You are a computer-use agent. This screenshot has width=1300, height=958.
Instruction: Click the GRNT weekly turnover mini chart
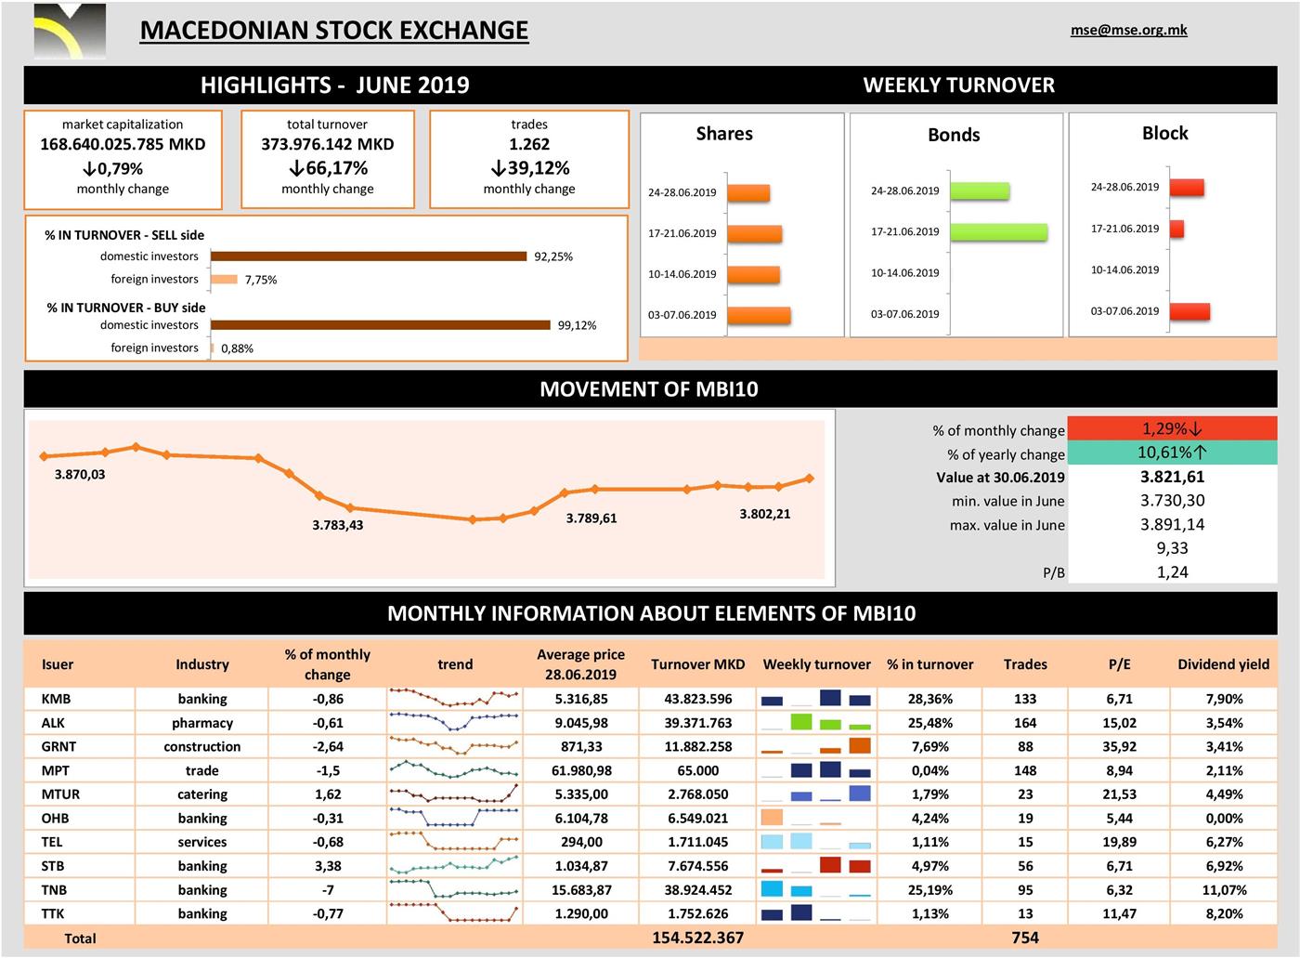pyautogui.click(x=816, y=746)
